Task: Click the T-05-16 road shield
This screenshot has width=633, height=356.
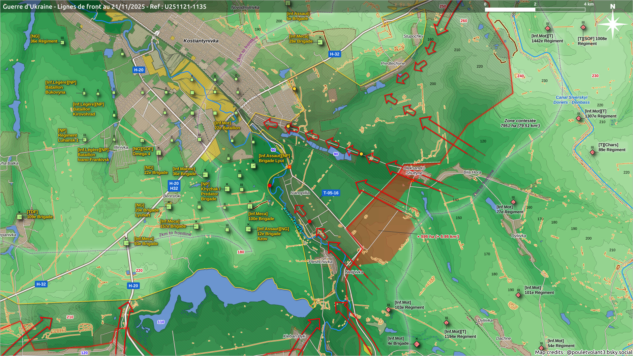Action: point(331,193)
